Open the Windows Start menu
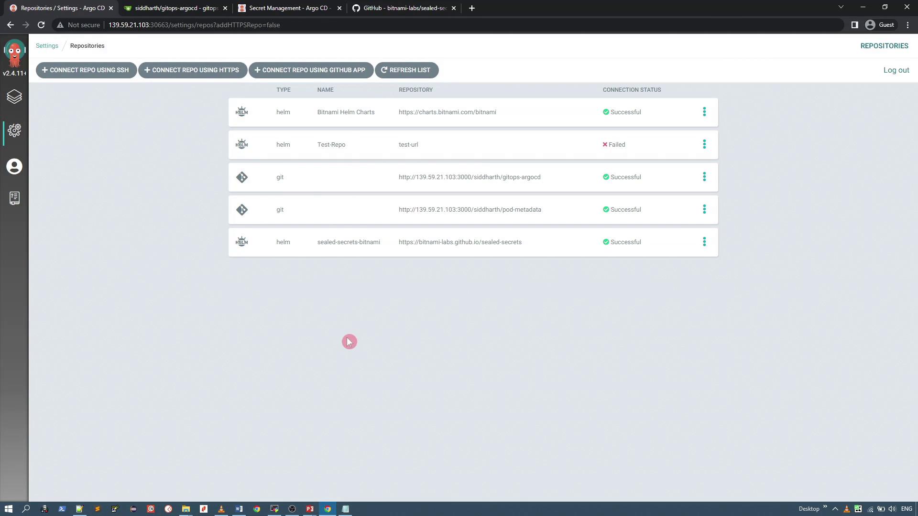Viewport: 918px width, 516px height. click(x=8, y=509)
